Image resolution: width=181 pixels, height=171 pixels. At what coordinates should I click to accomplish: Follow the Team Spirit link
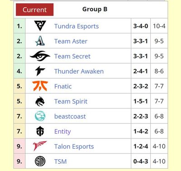pyautogui.click(x=71, y=101)
